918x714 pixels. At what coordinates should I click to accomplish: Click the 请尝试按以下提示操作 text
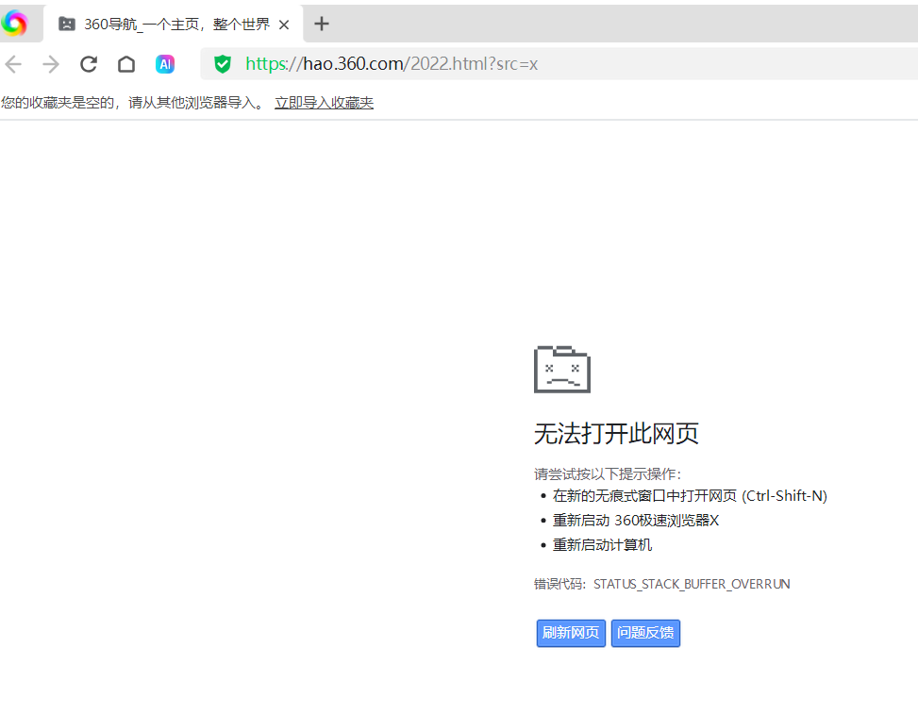pyautogui.click(x=607, y=474)
